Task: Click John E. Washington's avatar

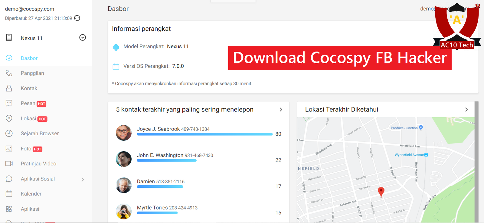Action: pyautogui.click(x=124, y=159)
